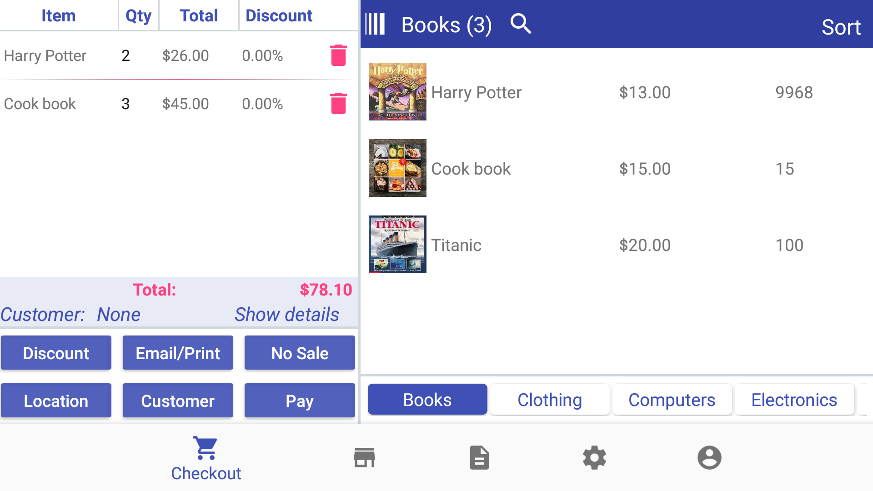Apply a Discount to the sale
873x491 pixels.
(55, 352)
